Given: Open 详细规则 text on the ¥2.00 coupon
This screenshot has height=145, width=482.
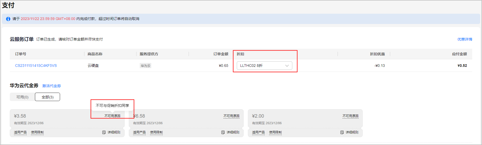Looking at the screenshot, I should click(352, 132).
